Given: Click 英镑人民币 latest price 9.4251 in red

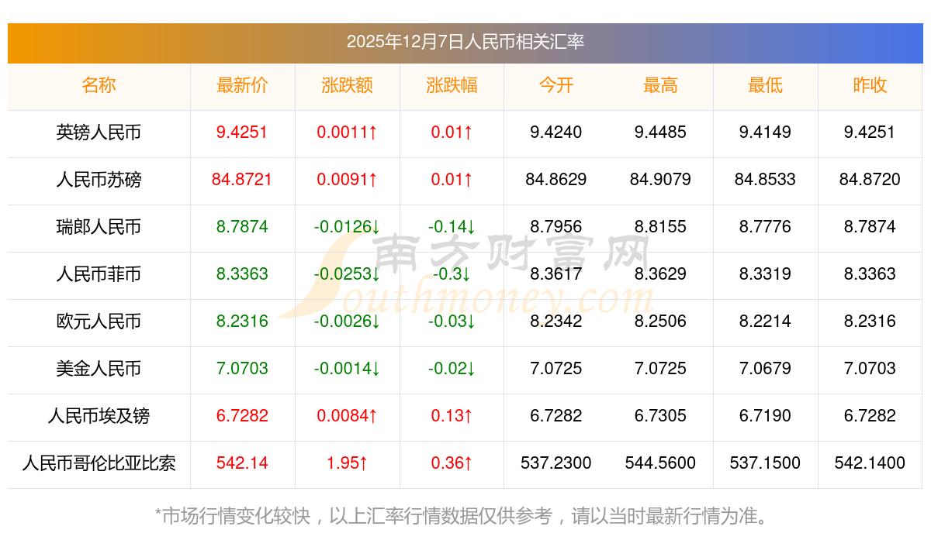Looking at the screenshot, I should (242, 132).
